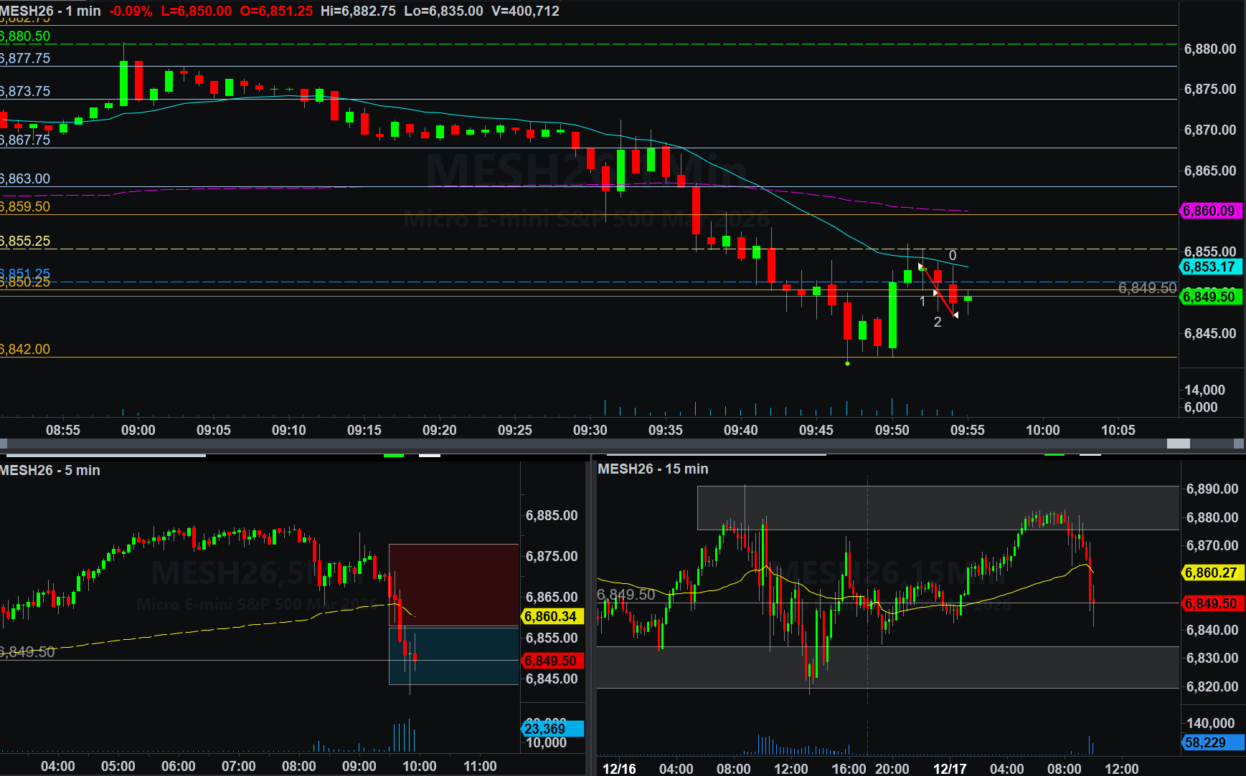Click the green dot below the session low
The image size is (1246, 776).
click(x=847, y=364)
